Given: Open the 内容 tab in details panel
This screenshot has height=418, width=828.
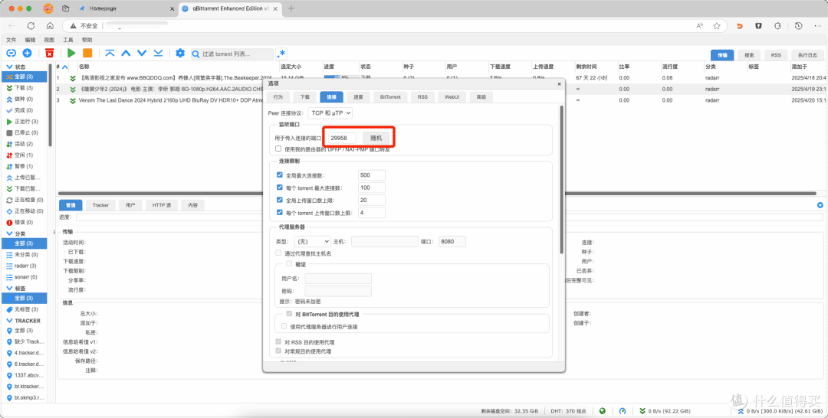Looking at the screenshot, I should tap(192, 205).
